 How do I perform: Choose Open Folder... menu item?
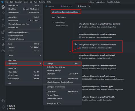[x=24, y=21]
